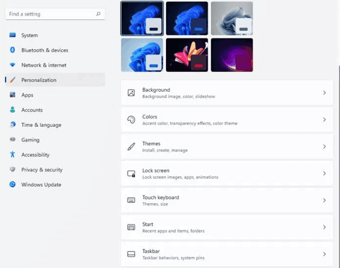Select the colorful flower dark theme
The width and height of the screenshot is (340, 268).
click(187, 55)
